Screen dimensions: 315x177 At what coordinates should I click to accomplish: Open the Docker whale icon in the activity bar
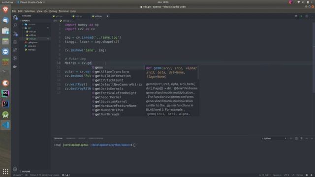pyautogui.click(x=15, y=66)
